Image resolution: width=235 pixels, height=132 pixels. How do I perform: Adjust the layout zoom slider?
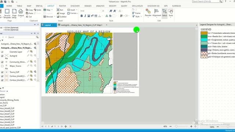176,126
